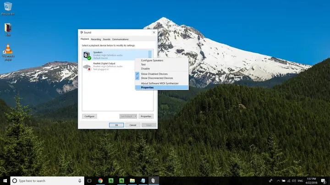Viewport: 330px width, 185px height.
Task: Expand the Set Default dropdown arrow
Action: click(135, 116)
